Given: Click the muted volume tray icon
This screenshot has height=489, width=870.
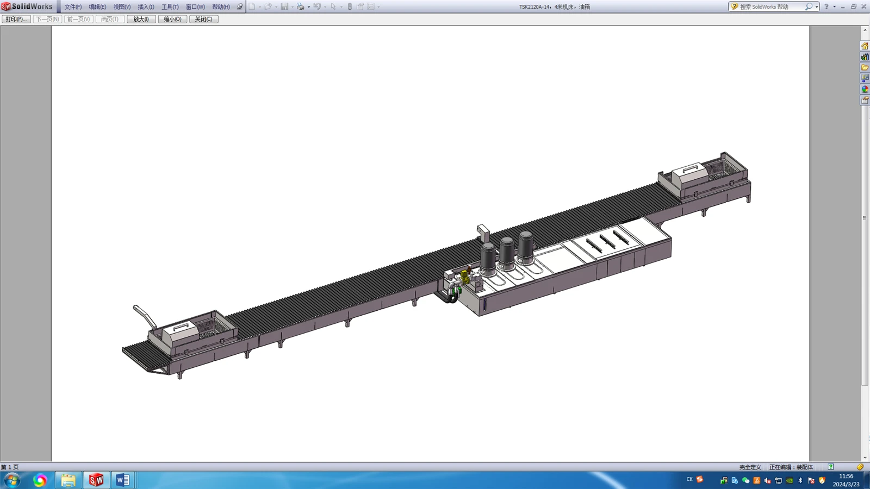Looking at the screenshot, I should pos(767,480).
